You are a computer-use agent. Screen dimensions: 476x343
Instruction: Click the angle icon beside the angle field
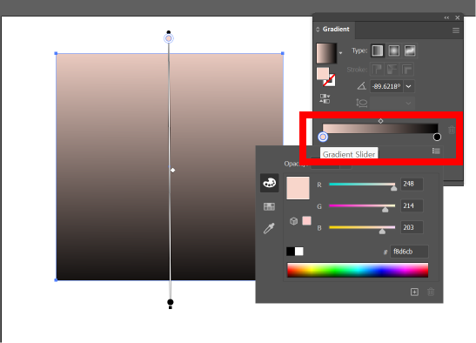tap(361, 86)
